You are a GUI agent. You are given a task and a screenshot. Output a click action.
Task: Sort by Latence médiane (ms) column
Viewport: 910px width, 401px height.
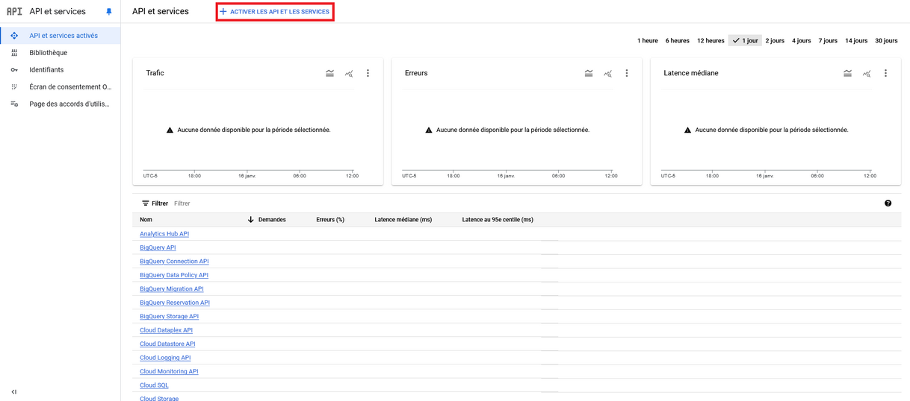(403, 220)
